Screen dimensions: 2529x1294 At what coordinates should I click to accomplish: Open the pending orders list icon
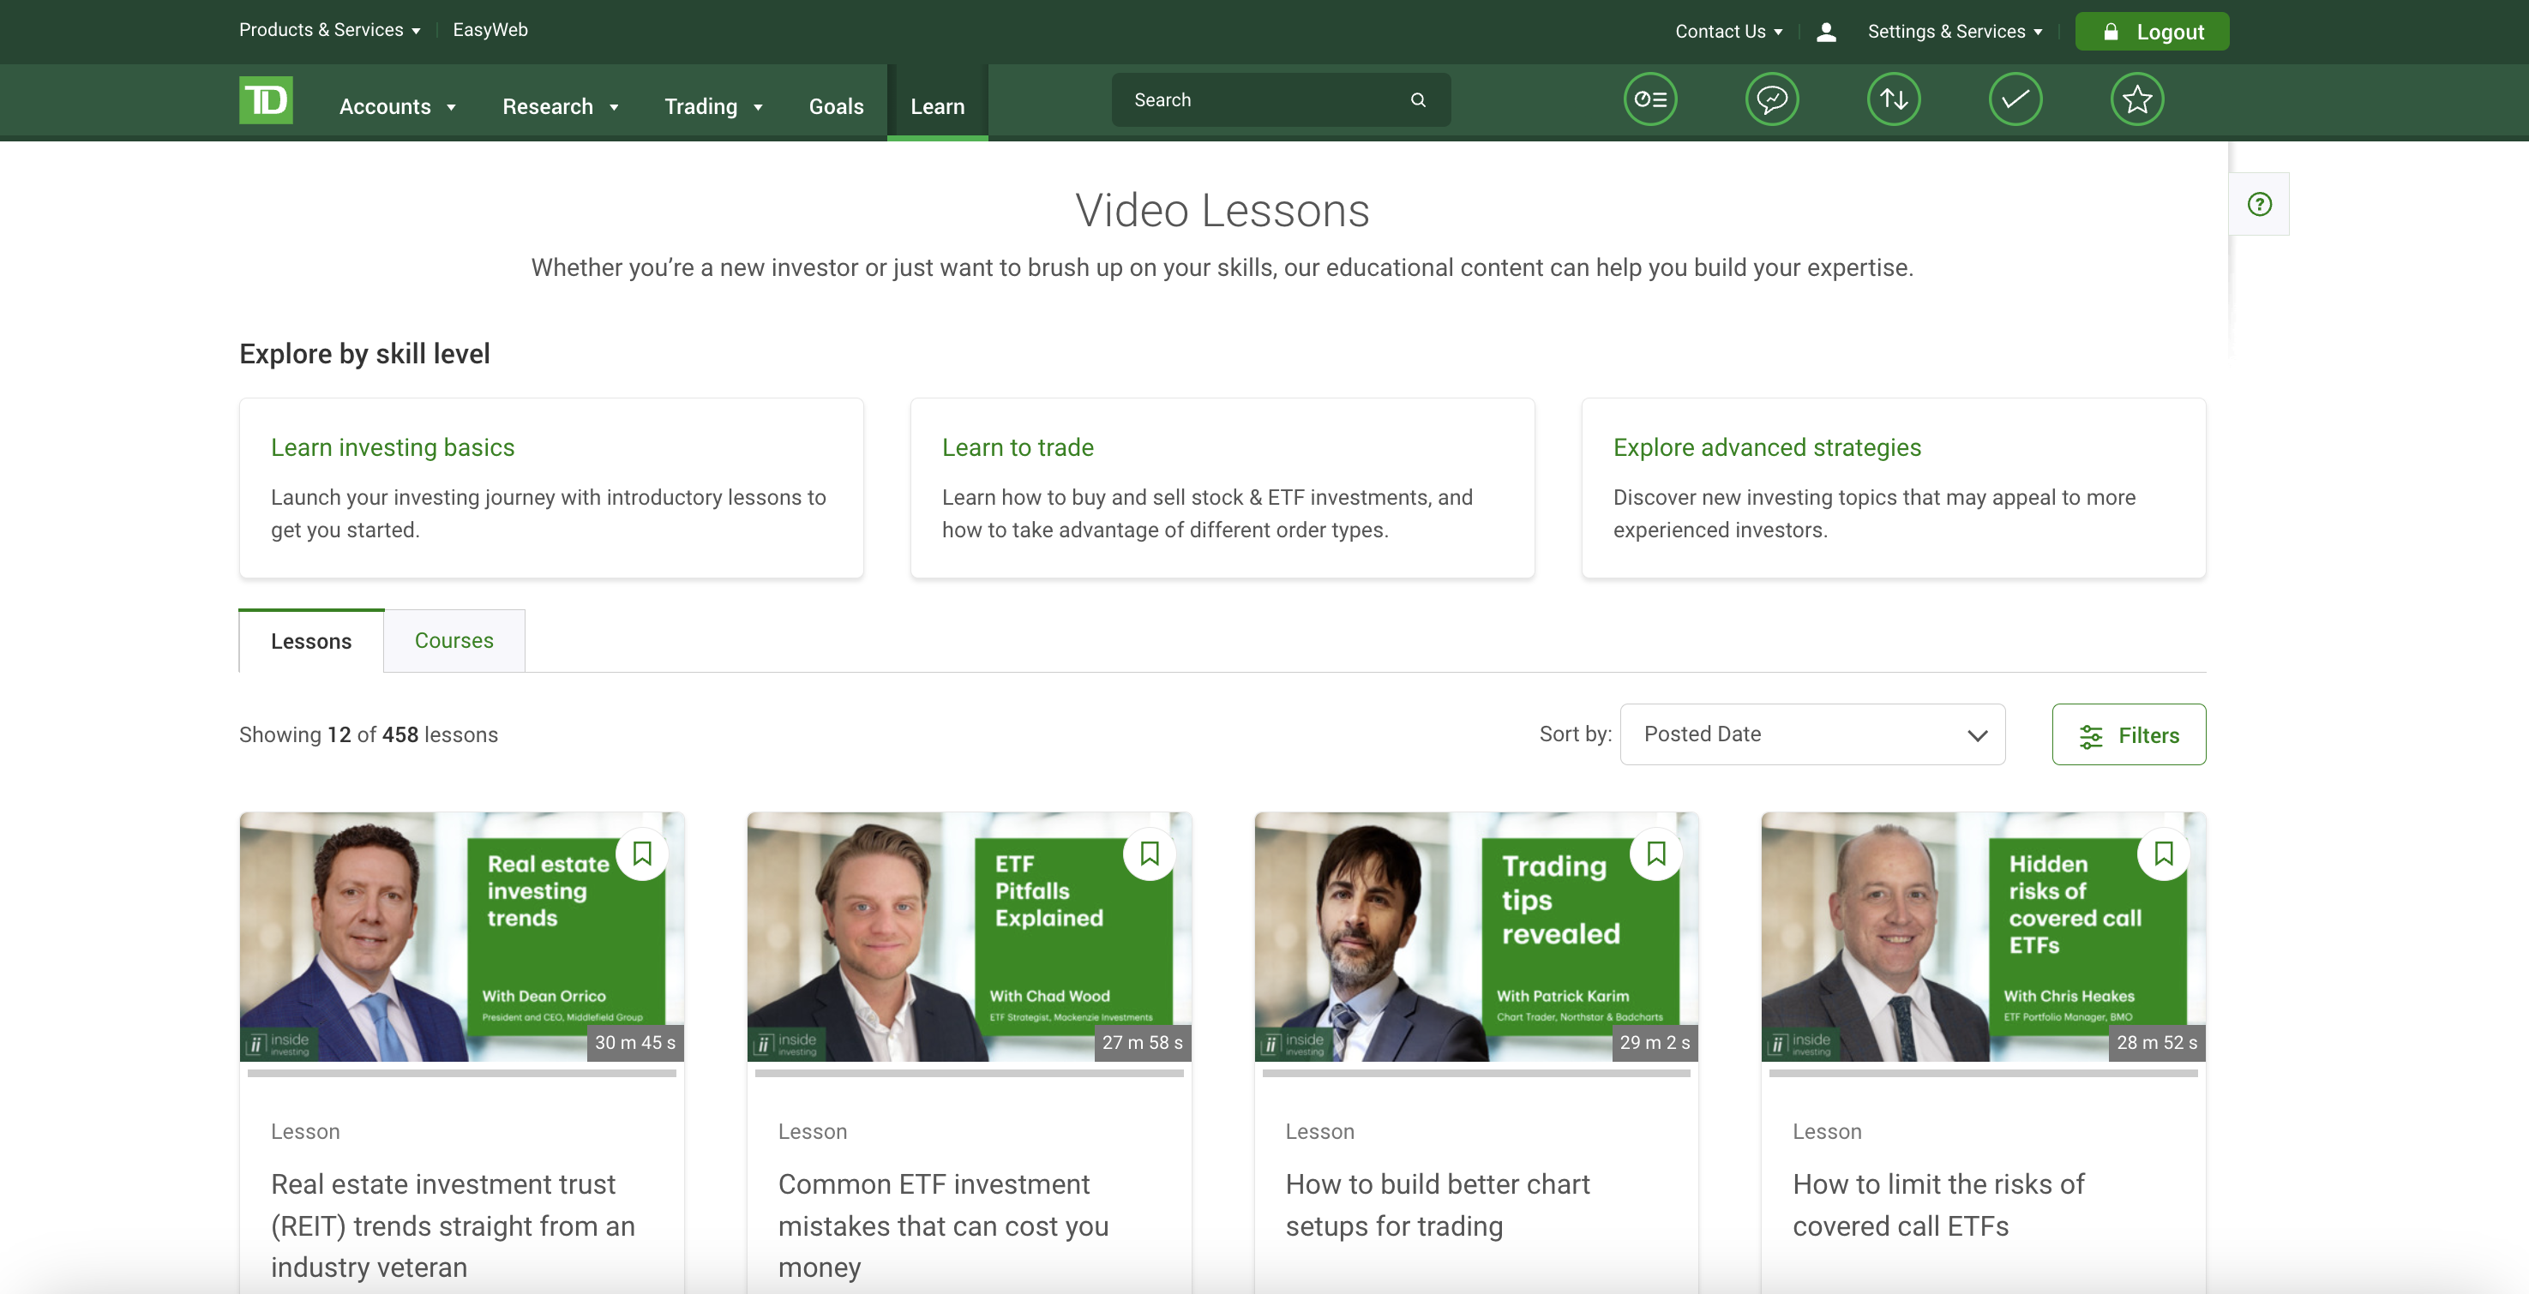tap(1649, 99)
